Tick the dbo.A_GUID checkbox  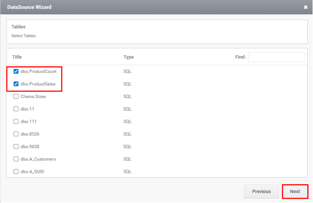[x=16, y=171]
